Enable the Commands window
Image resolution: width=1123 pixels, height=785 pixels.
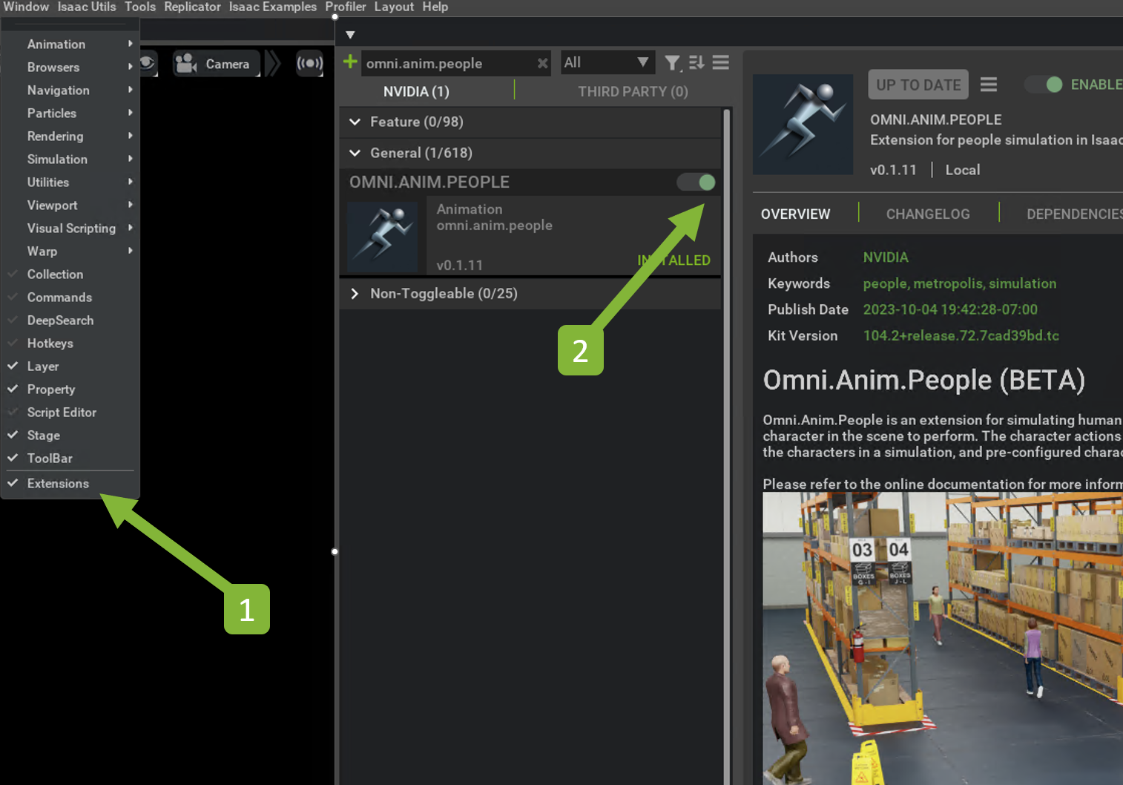click(x=70, y=298)
